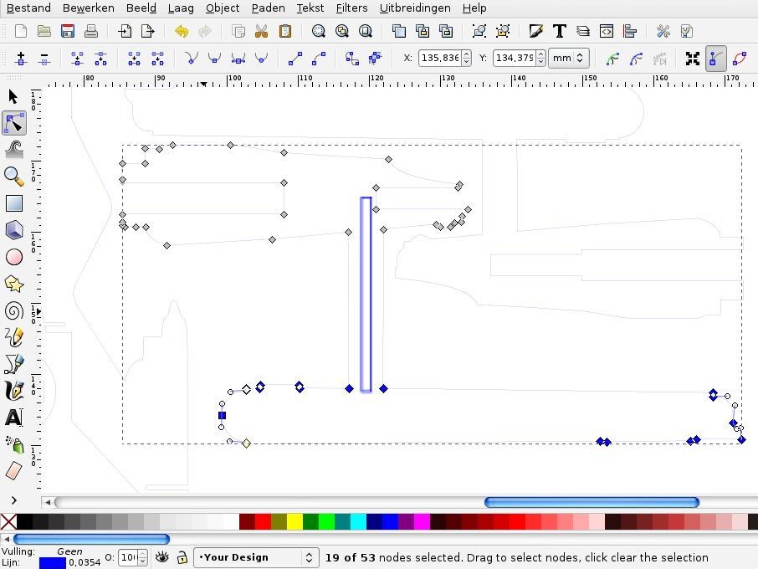Click the opacity stepper arrows
This screenshot has height=569, width=758.
(142, 557)
